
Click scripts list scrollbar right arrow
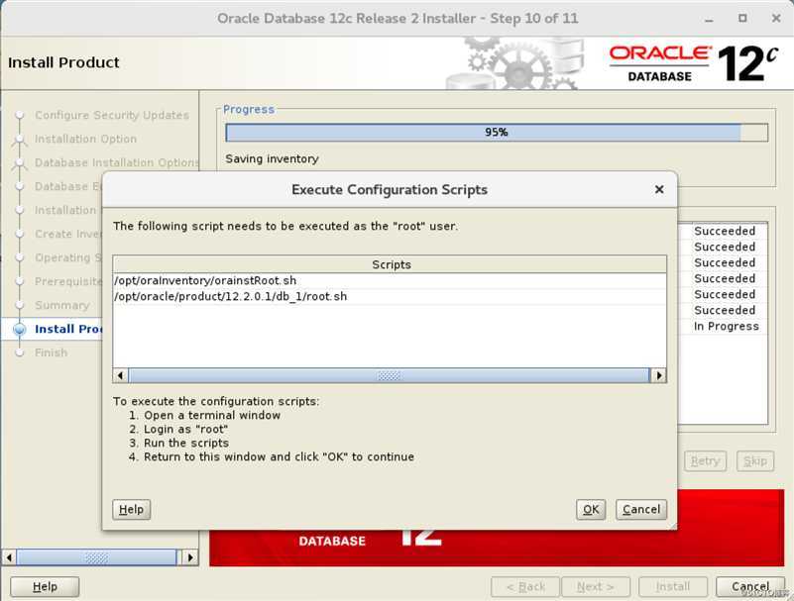658,375
